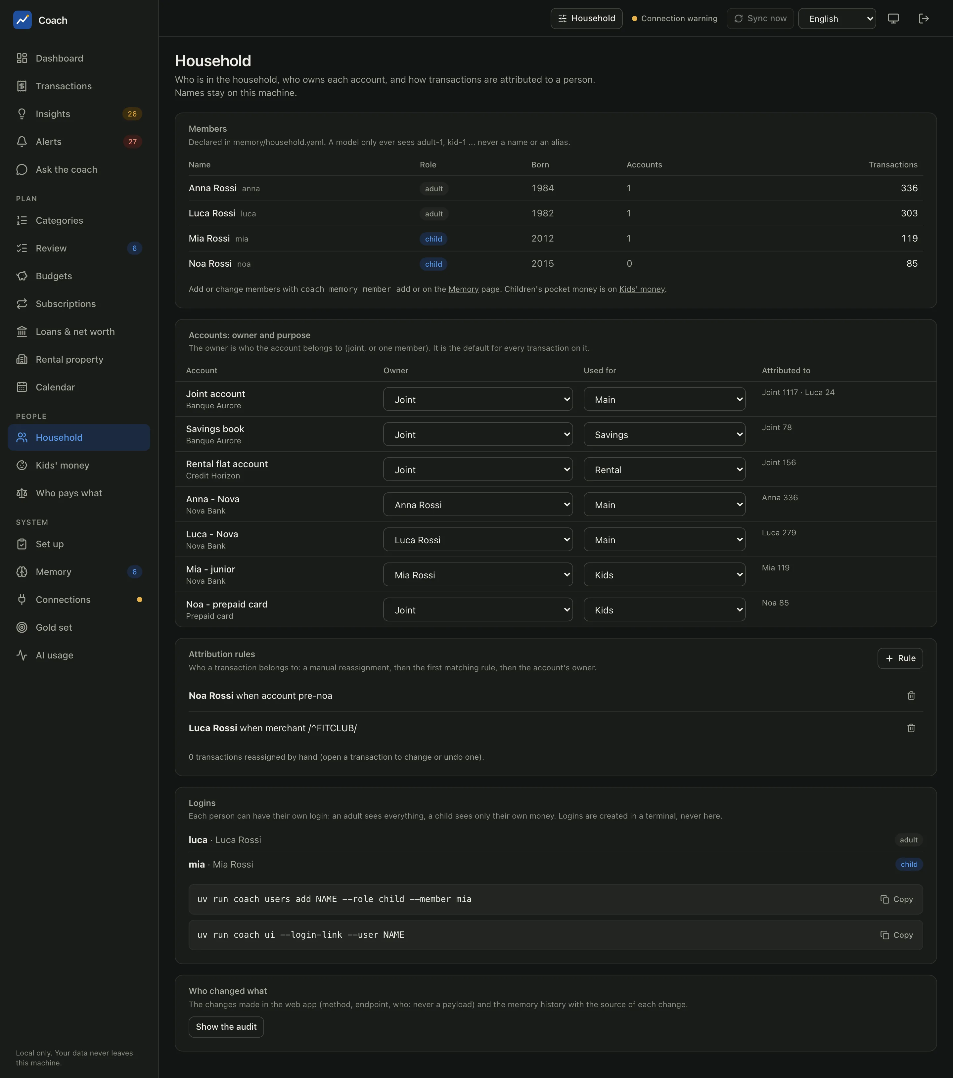Click the Coach logo icon
Image resolution: width=953 pixels, height=1078 pixels.
tap(22, 20)
